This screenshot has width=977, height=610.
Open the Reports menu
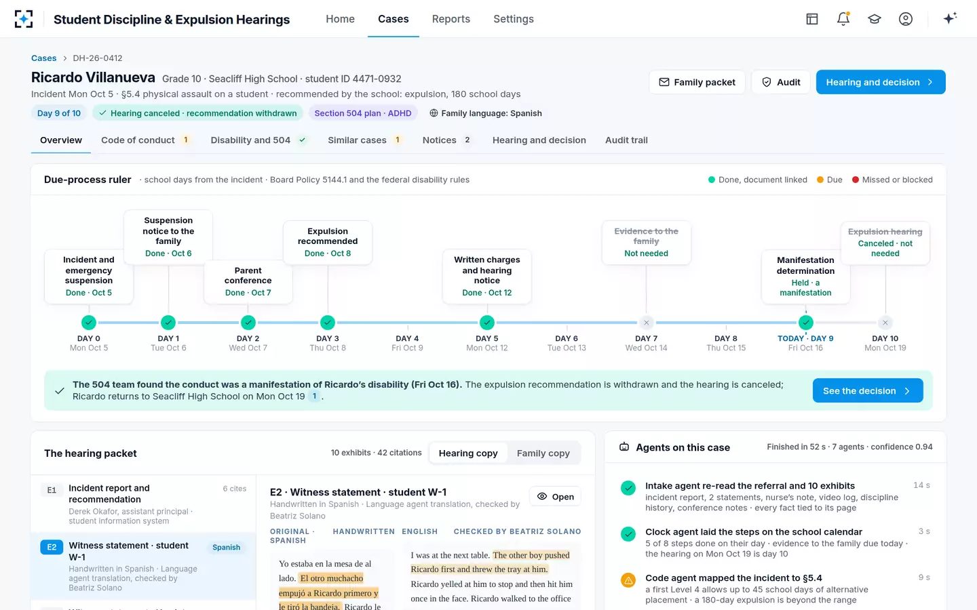click(x=451, y=19)
